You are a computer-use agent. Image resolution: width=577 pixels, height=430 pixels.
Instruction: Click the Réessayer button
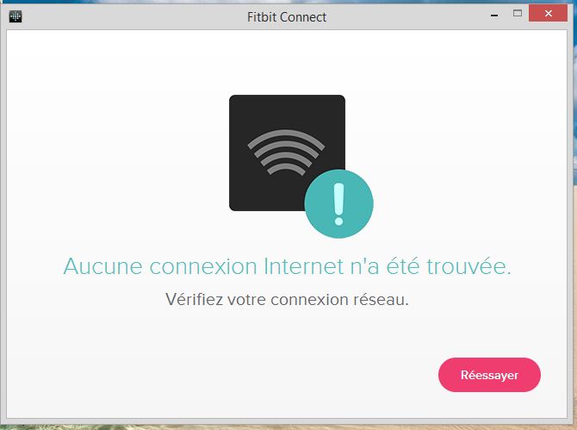click(x=489, y=375)
